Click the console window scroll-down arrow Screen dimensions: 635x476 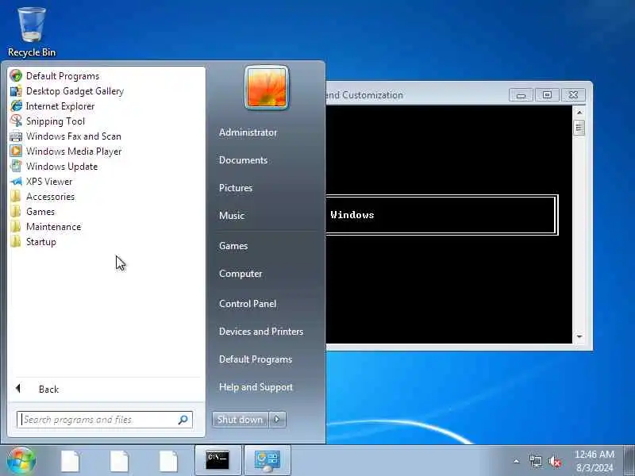point(579,336)
